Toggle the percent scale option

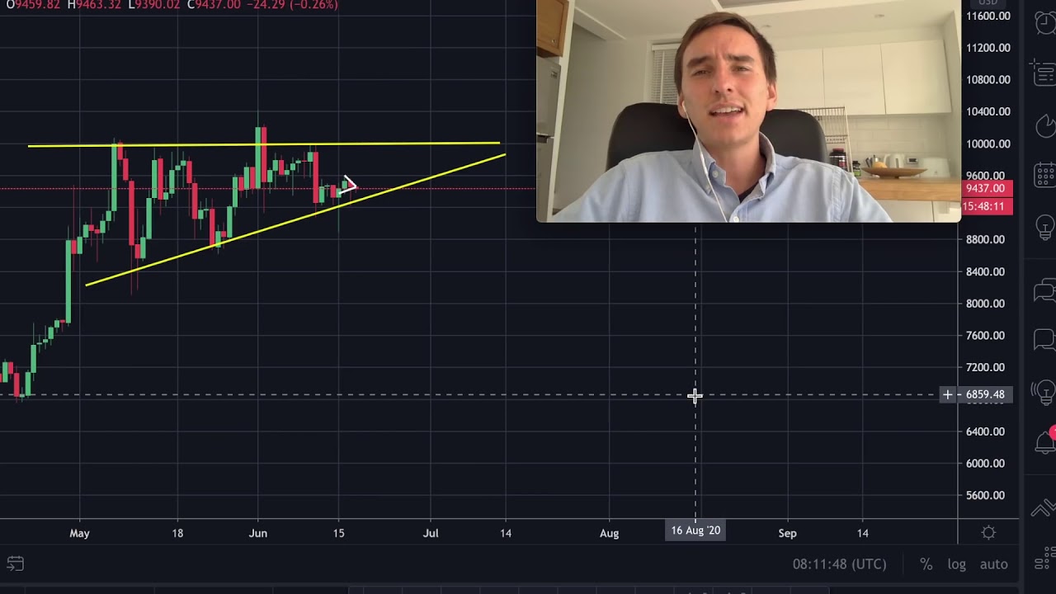(x=926, y=564)
